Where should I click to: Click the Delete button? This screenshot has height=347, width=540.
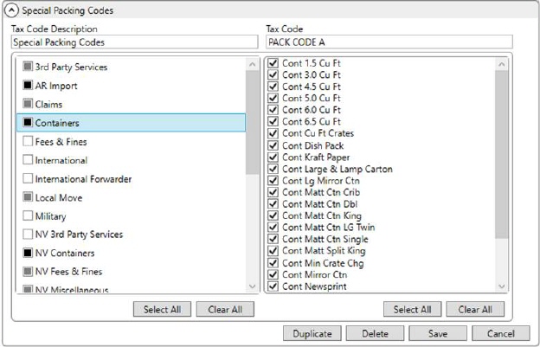click(x=374, y=333)
